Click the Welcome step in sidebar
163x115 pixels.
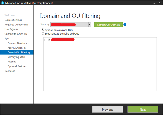tap(10, 15)
